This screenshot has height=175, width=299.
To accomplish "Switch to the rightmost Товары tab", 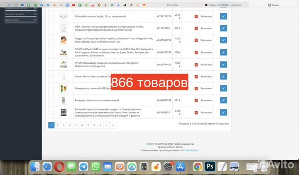I will click(274, 5).
